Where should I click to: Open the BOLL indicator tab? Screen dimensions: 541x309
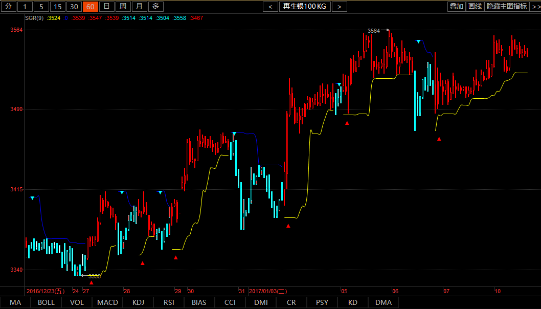46,302
